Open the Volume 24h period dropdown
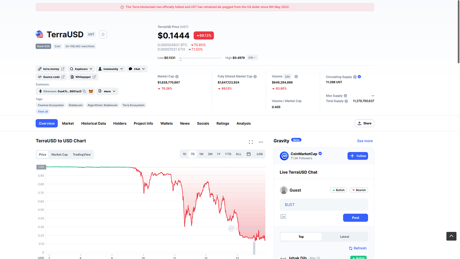The width and height of the screenshot is (460, 259). 287,77
